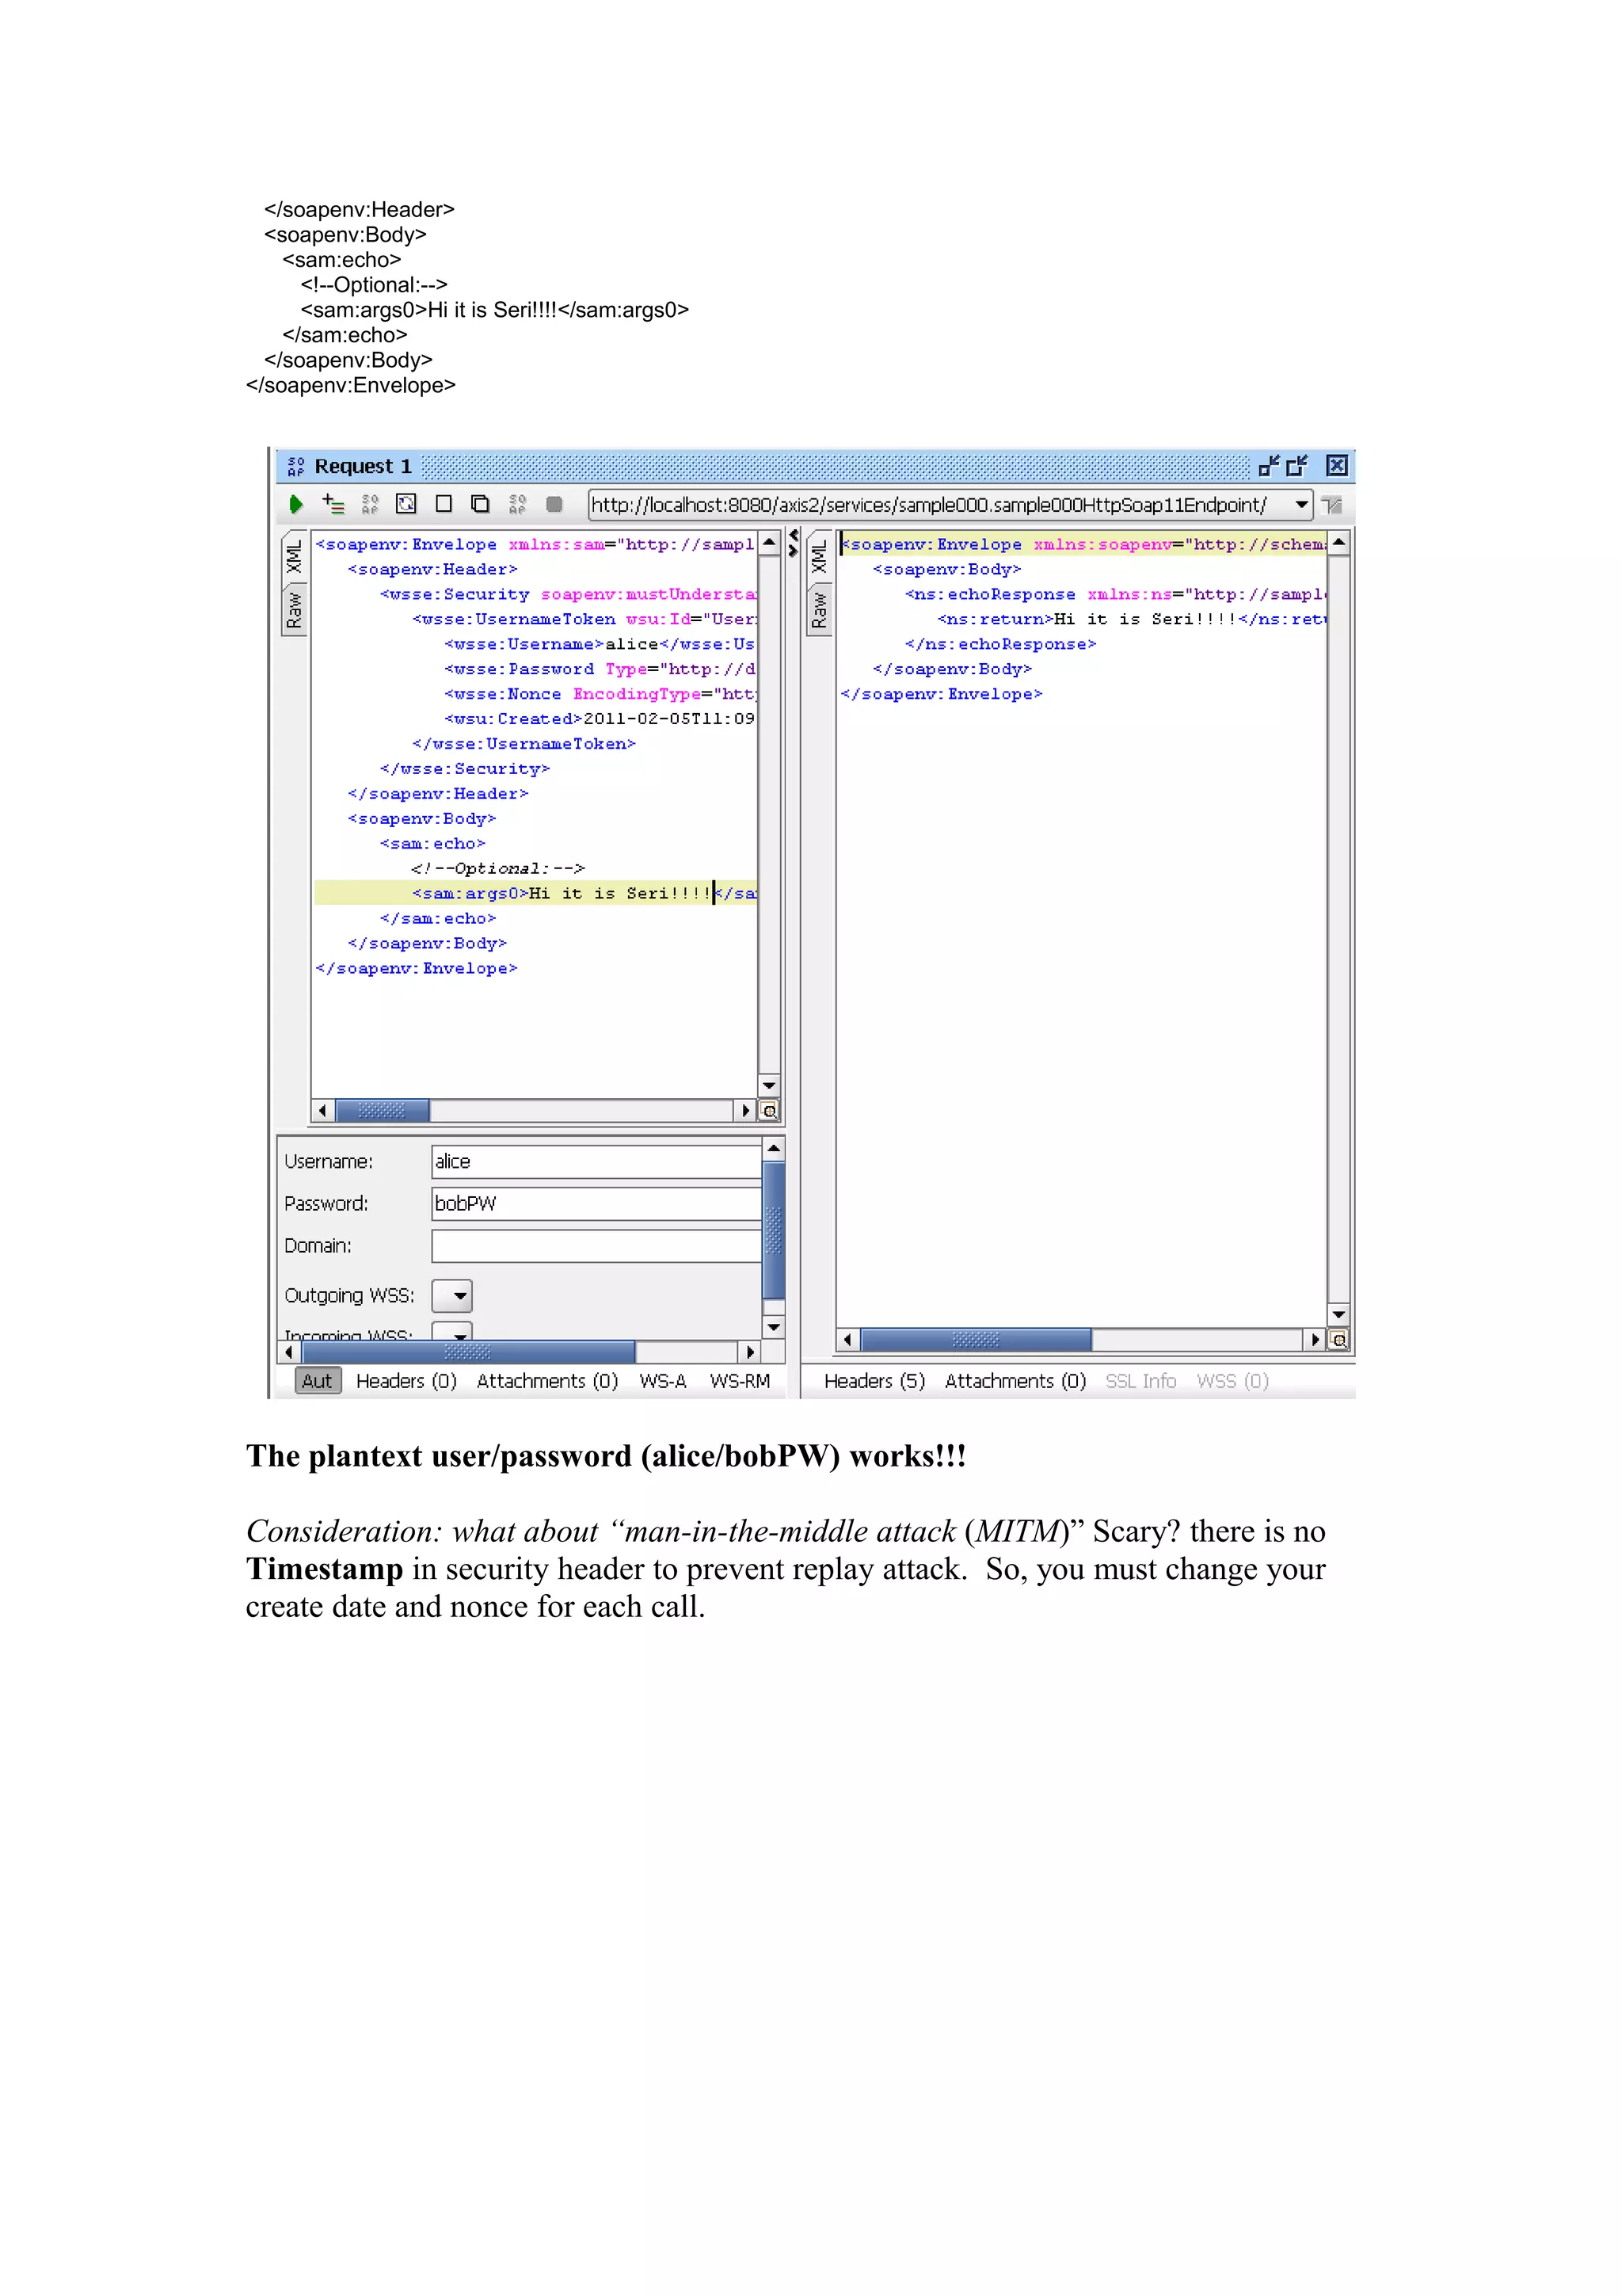Click response editor horizontal scrollbar thumb
The height and width of the screenshot is (2296, 1622).
pyautogui.click(x=976, y=1340)
